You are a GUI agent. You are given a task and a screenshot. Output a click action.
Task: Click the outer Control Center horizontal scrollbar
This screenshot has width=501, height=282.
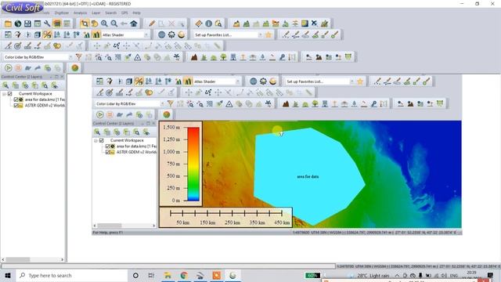(33, 259)
